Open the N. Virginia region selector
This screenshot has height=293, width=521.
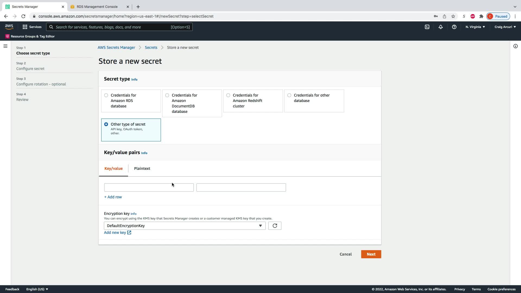(475, 27)
